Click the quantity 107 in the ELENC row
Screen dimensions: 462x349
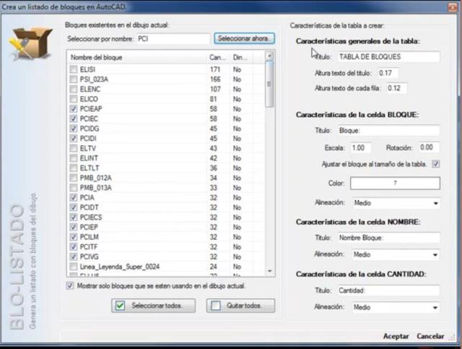215,89
